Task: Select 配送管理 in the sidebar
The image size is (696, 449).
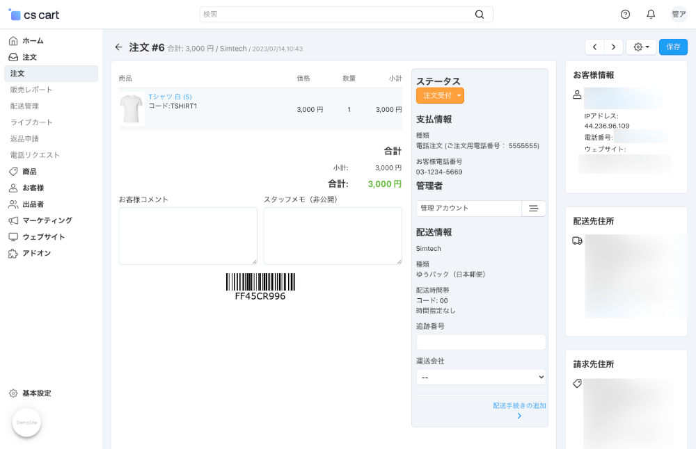Action: (x=24, y=106)
